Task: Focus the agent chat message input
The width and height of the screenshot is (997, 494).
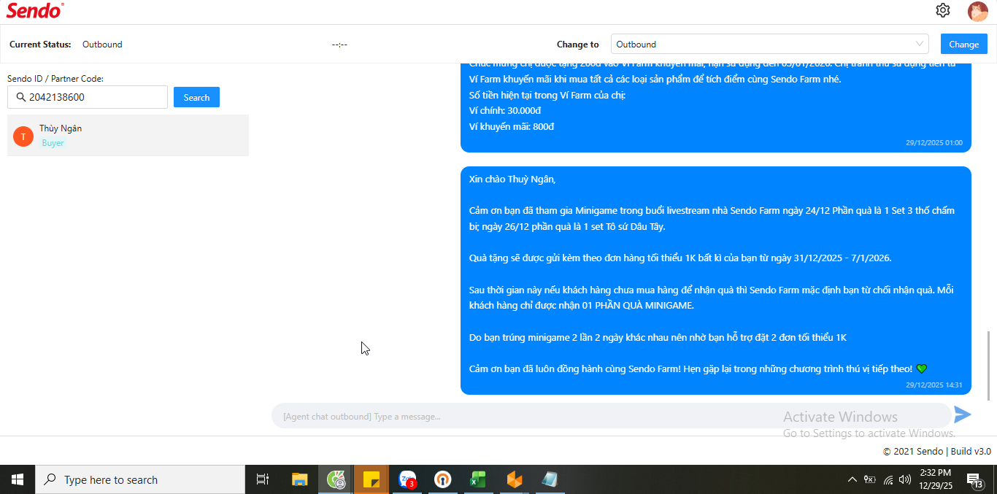Action: (612, 416)
